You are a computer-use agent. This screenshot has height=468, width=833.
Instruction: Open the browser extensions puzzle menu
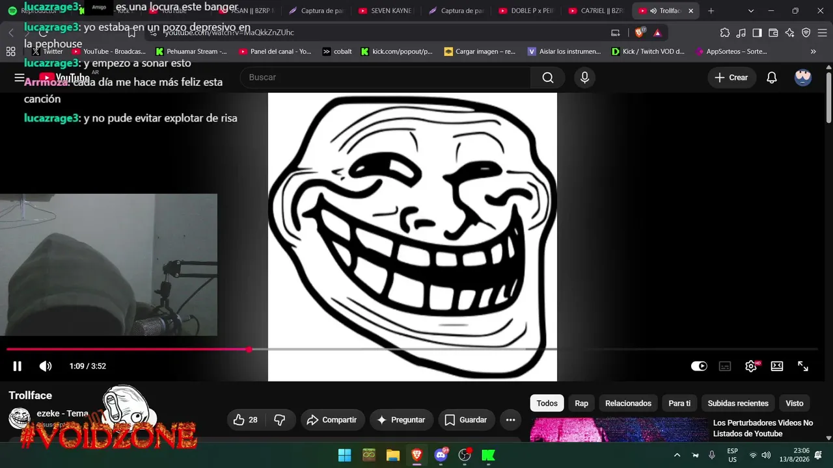725,32
